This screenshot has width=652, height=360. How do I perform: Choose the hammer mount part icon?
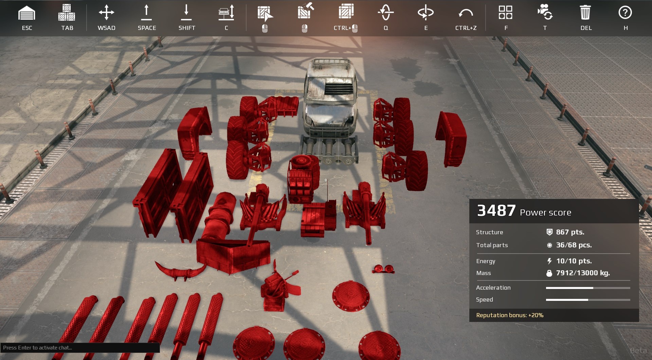coord(305,12)
